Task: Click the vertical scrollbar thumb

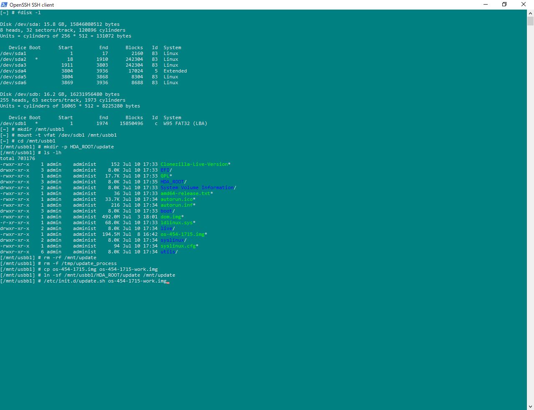Action: [530, 21]
